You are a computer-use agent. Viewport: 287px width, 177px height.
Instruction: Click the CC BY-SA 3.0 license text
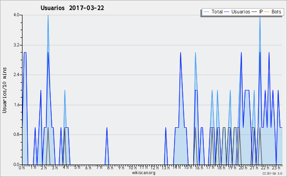pos(272,174)
